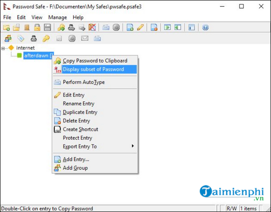271x212 pixels.
Task: Click the Lock database padlock icon
Action: point(37,27)
